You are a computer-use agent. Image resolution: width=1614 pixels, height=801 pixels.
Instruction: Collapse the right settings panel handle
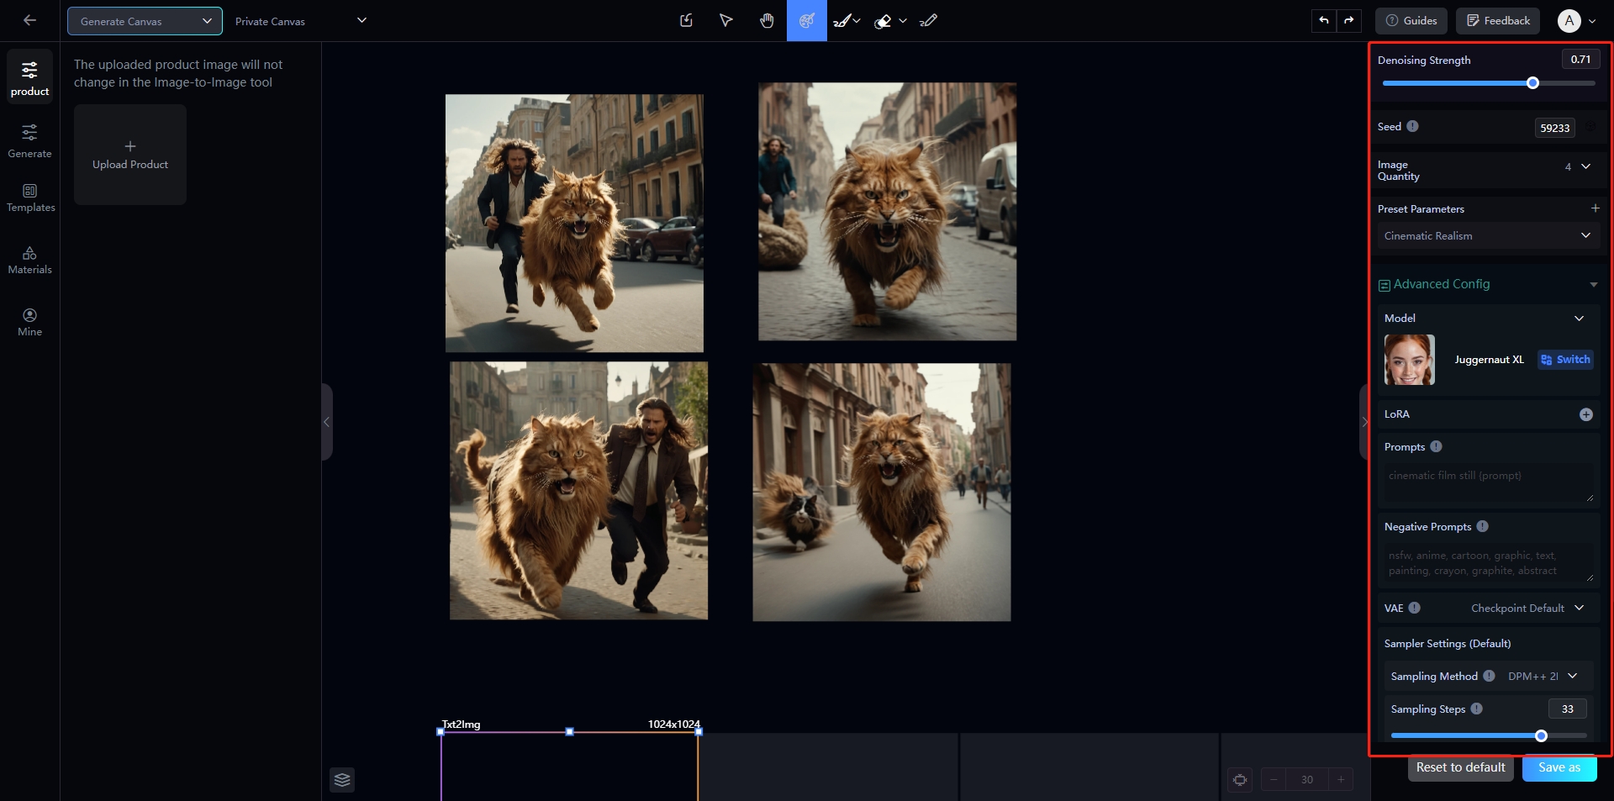pos(1363,422)
